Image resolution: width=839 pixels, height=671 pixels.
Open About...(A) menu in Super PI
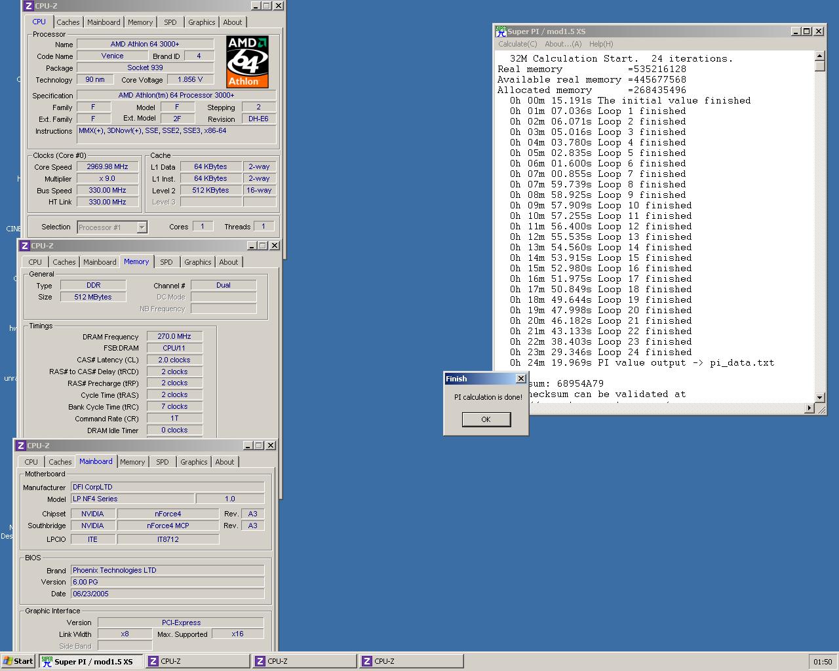(x=563, y=44)
